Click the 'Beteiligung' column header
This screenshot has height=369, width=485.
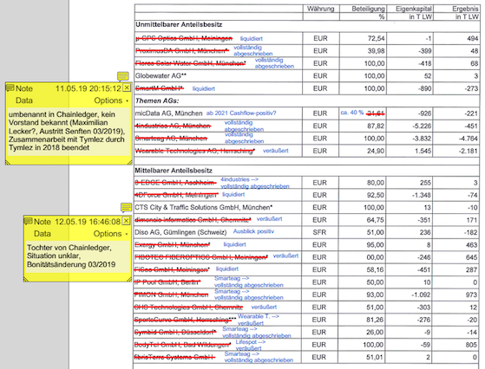[x=368, y=9]
